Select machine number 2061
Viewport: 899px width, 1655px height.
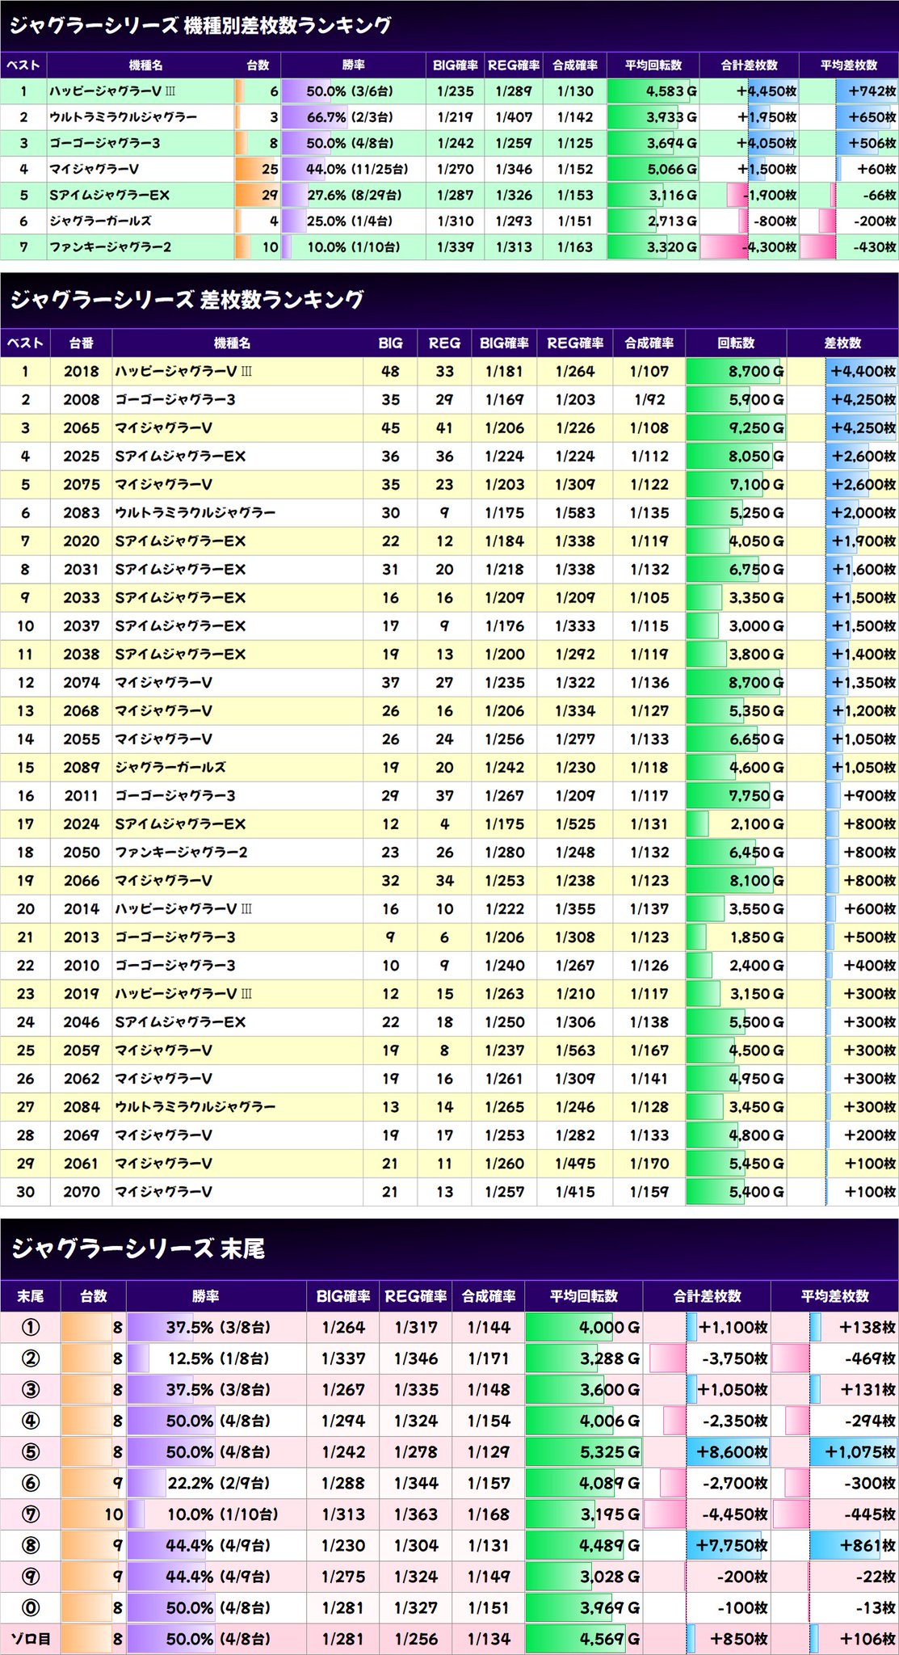81,1164
